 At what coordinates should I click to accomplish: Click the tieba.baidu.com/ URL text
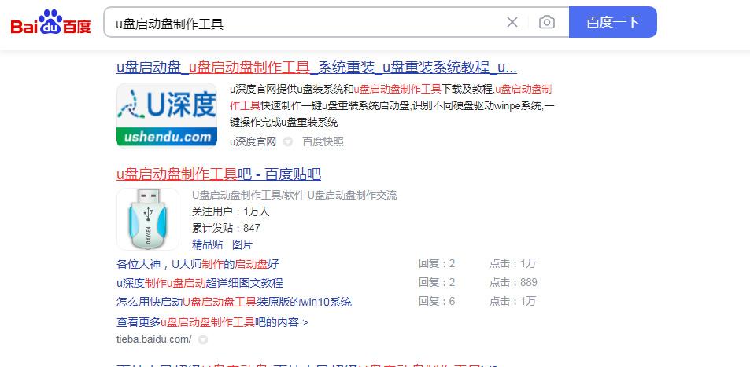pyautogui.click(x=153, y=339)
